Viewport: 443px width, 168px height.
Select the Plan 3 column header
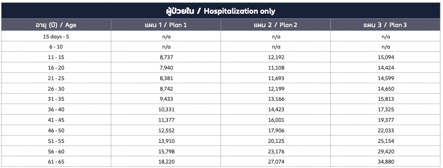pos(385,25)
